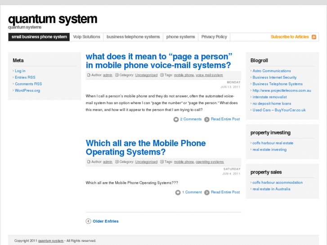Go to Older Entries
Image resolution: width=327 pixels, height=245 pixels.
(106, 221)
